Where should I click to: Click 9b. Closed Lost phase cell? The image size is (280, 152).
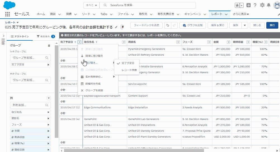pyautogui.click(x=197, y=96)
